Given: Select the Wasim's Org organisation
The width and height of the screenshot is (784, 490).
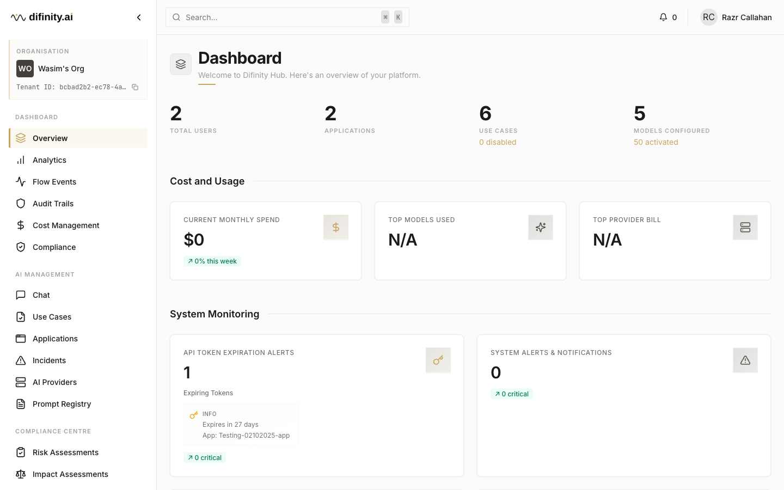Looking at the screenshot, I should coord(61,69).
